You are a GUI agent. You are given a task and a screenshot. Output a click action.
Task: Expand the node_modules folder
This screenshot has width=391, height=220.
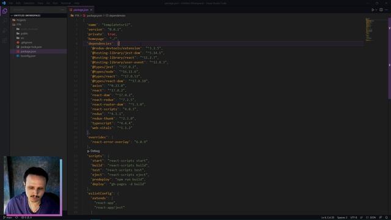click(x=38, y=29)
